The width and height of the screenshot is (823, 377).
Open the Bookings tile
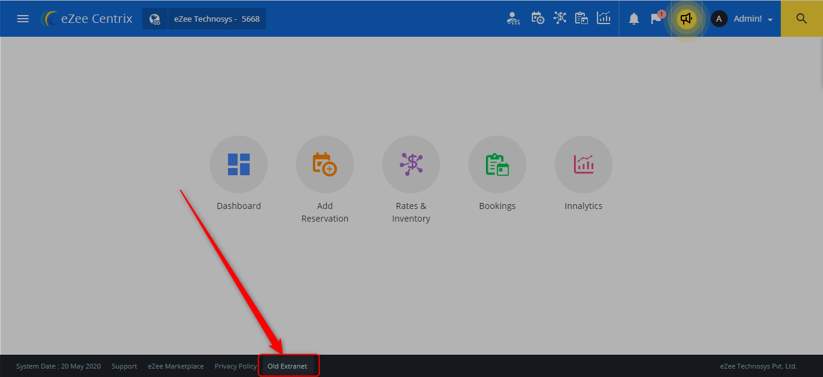(x=497, y=164)
